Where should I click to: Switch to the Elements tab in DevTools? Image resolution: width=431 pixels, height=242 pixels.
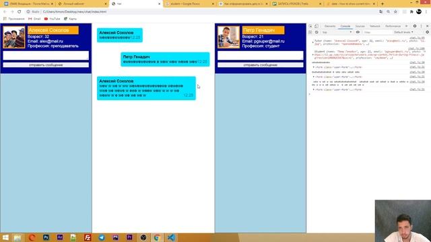point(330,26)
